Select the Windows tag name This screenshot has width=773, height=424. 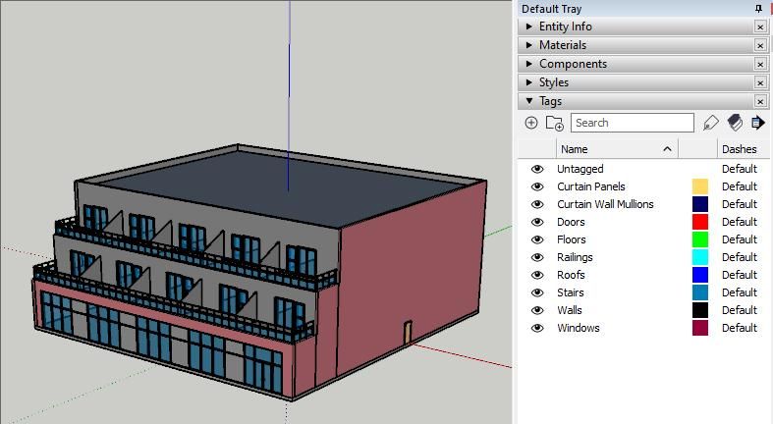coord(579,328)
